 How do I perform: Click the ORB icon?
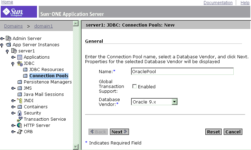19,132
